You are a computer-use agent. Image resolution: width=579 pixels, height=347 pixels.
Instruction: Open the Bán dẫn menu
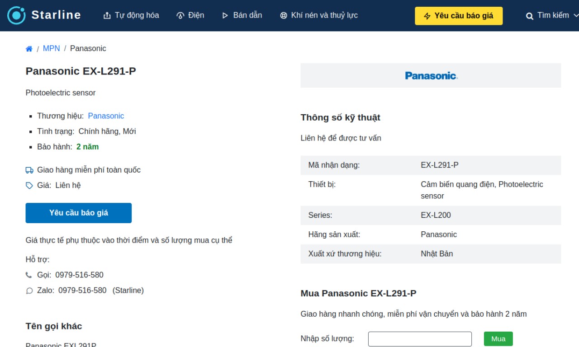tap(242, 15)
